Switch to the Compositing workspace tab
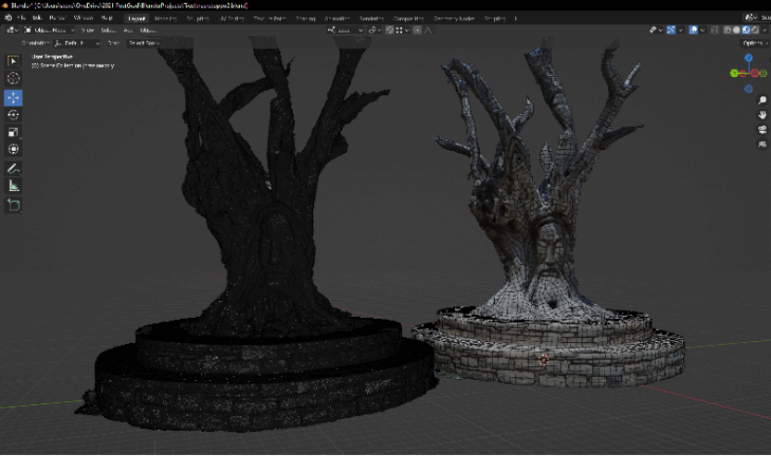 (408, 19)
